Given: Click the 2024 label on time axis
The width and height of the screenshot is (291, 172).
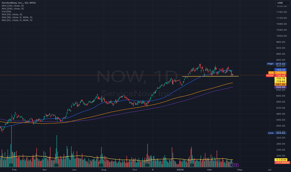Looking at the screenshot, I should point(180,170).
